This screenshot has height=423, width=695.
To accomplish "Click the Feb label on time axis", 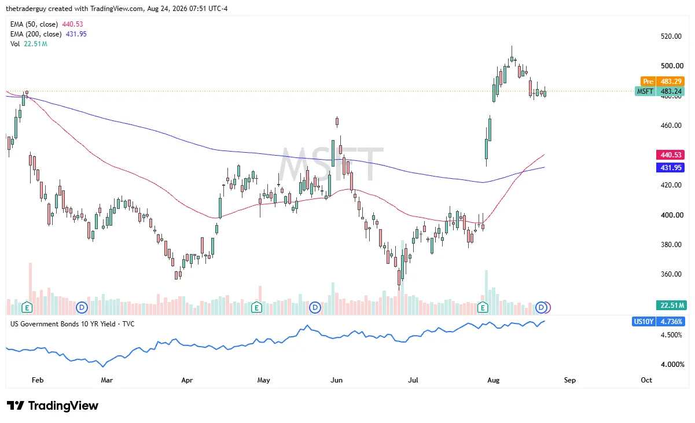I will 38,380.
